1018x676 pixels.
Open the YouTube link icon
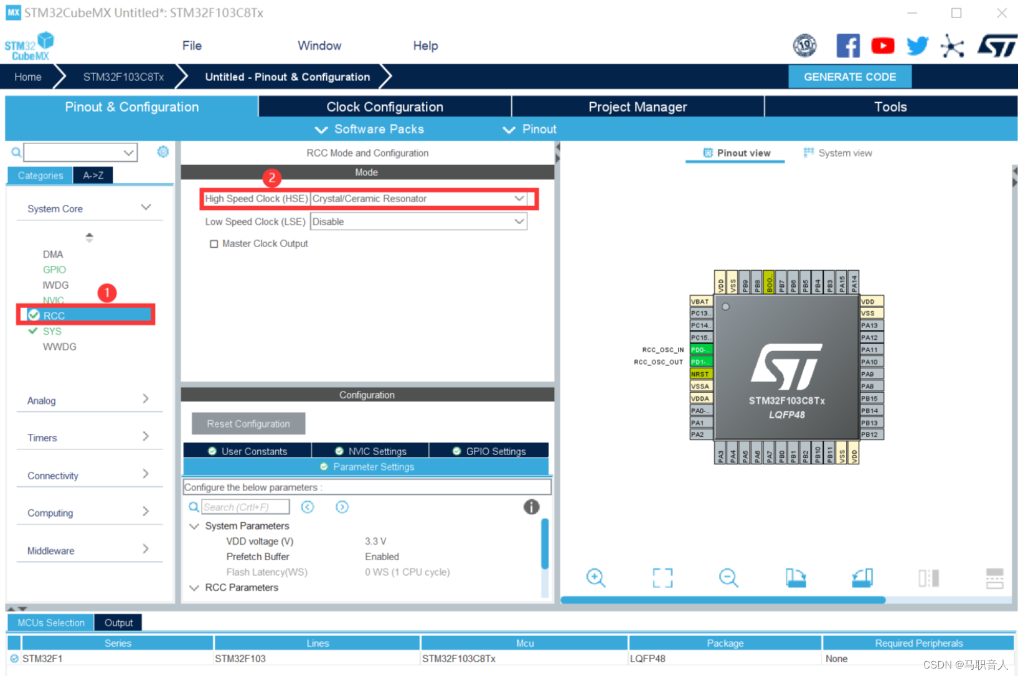coord(882,45)
